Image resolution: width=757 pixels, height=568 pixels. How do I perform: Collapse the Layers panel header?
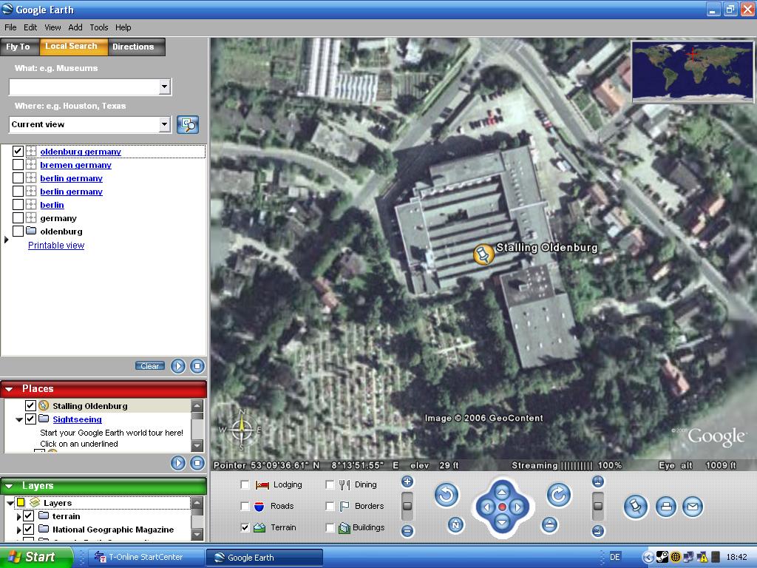coord(9,486)
